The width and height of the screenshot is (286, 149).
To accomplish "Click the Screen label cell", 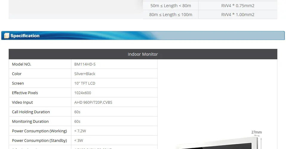I will [40, 83].
